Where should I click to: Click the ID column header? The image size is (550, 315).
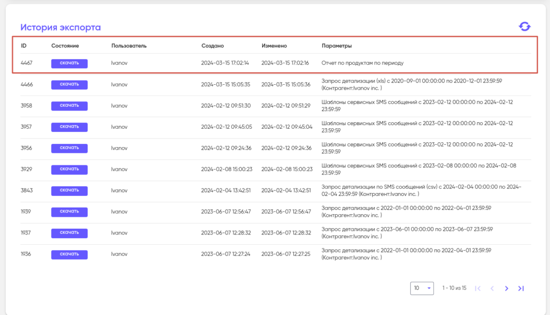point(24,46)
